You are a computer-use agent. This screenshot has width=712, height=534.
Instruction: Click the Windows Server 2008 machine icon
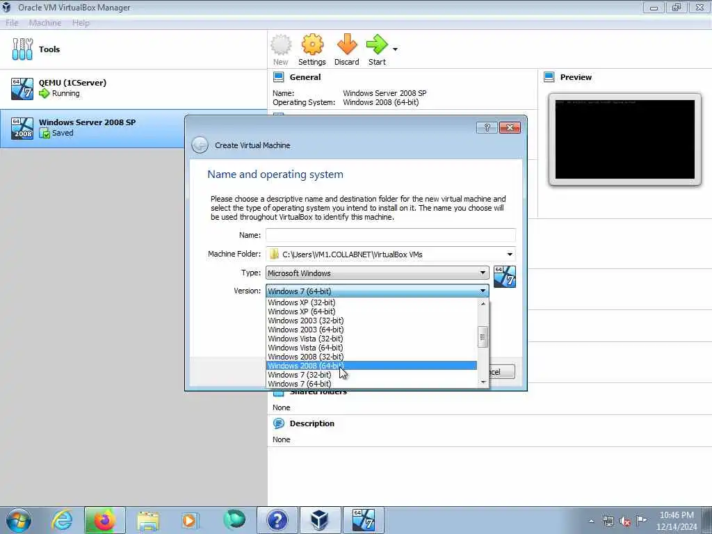pyautogui.click(x=22, y=128)
